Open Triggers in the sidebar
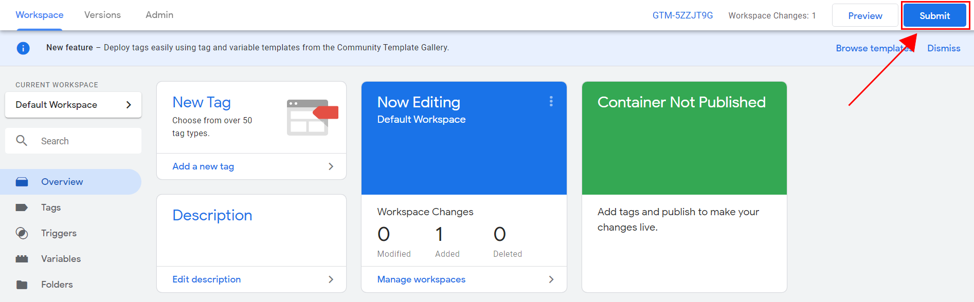Image resolution: width=974 pixels, height=302 pixels. click(71, 233)
